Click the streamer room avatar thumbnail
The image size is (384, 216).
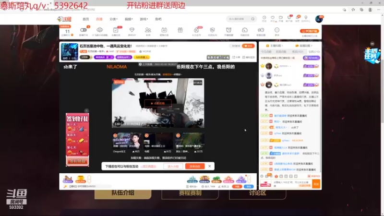(70, 52)
